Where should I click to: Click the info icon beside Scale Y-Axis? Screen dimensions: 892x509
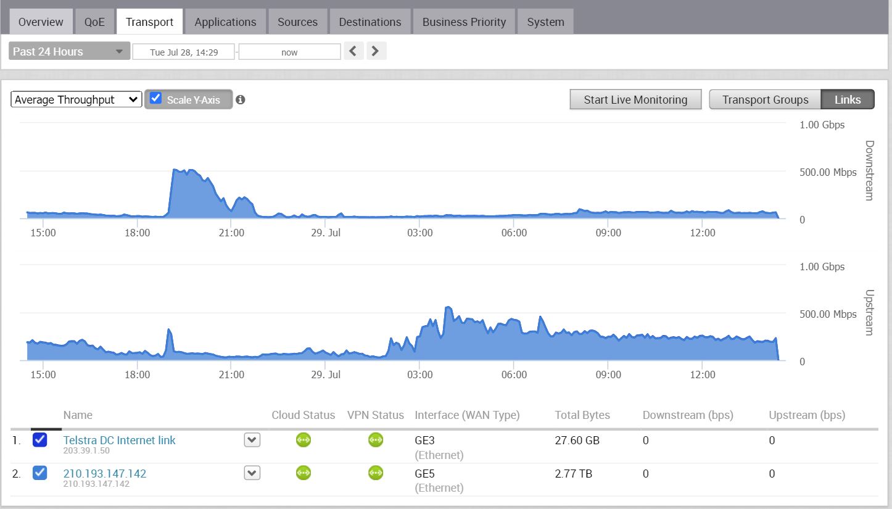coord(241,99)
